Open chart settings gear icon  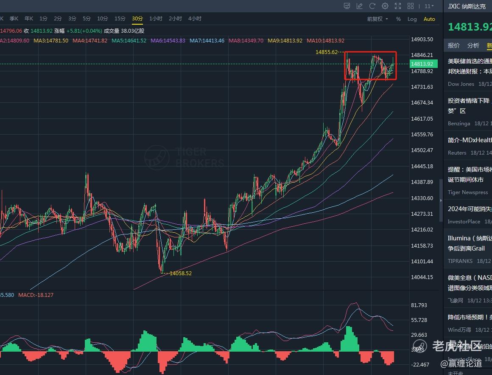click(385, 6)
